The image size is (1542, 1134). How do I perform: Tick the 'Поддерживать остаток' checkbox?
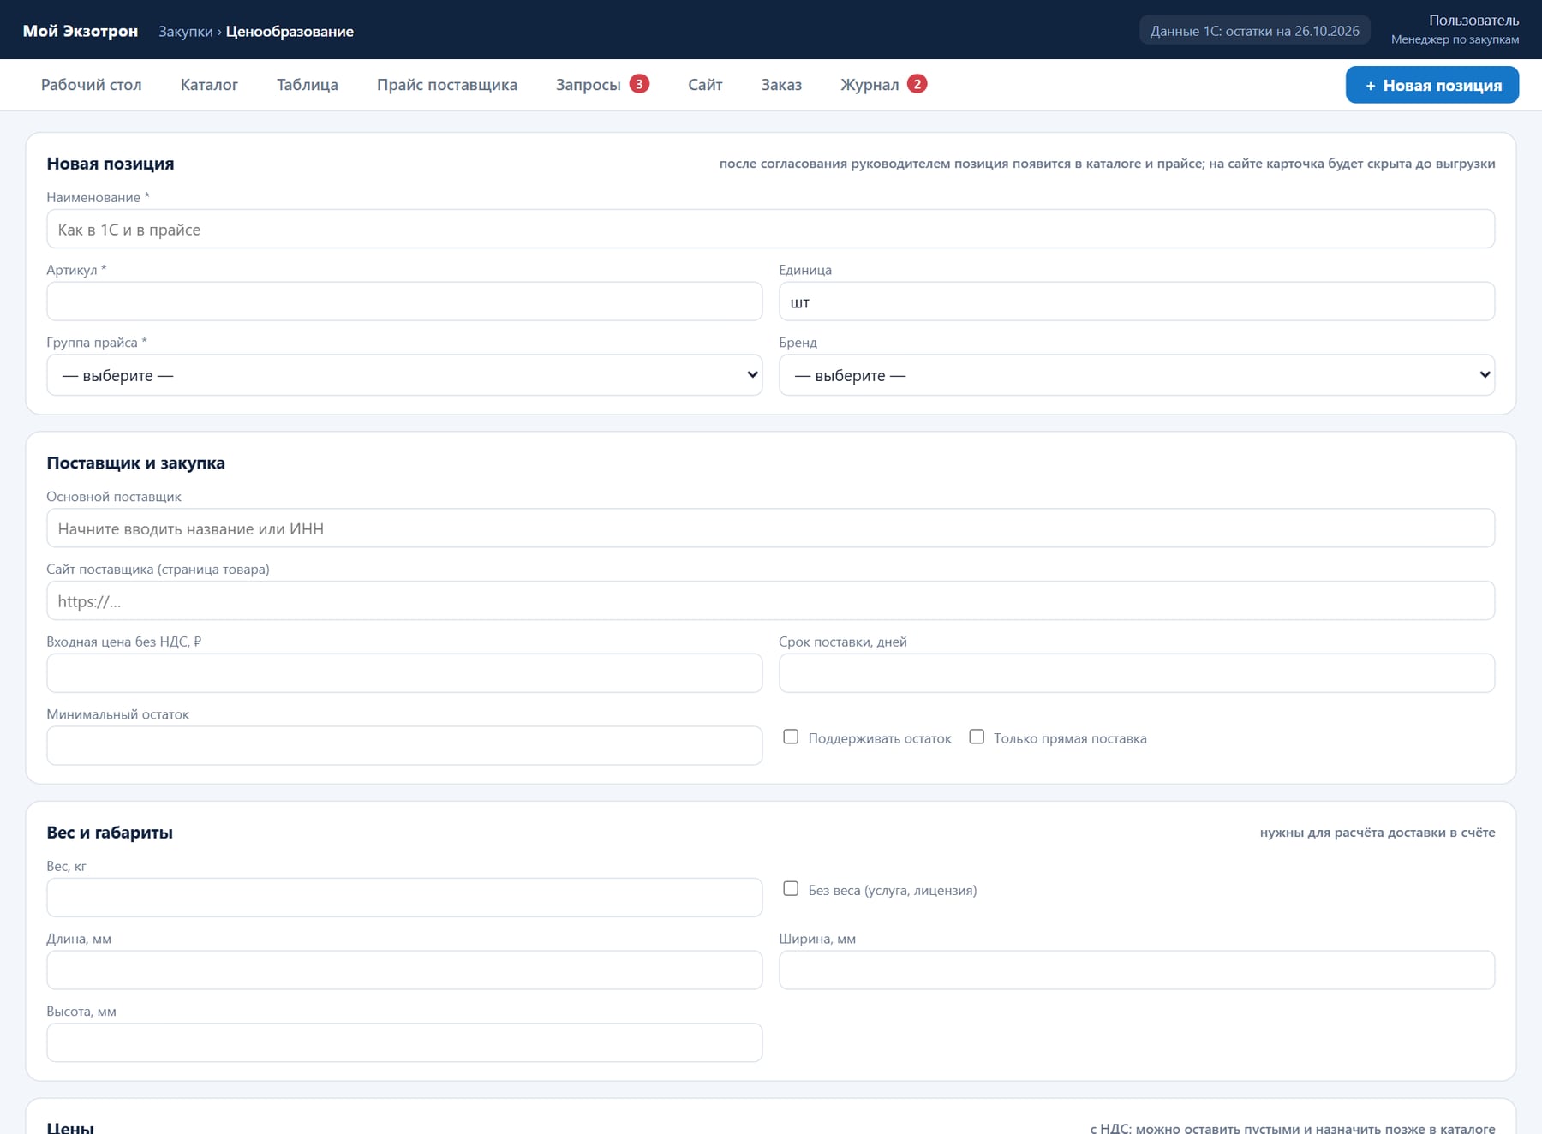[x=791, y=737]
